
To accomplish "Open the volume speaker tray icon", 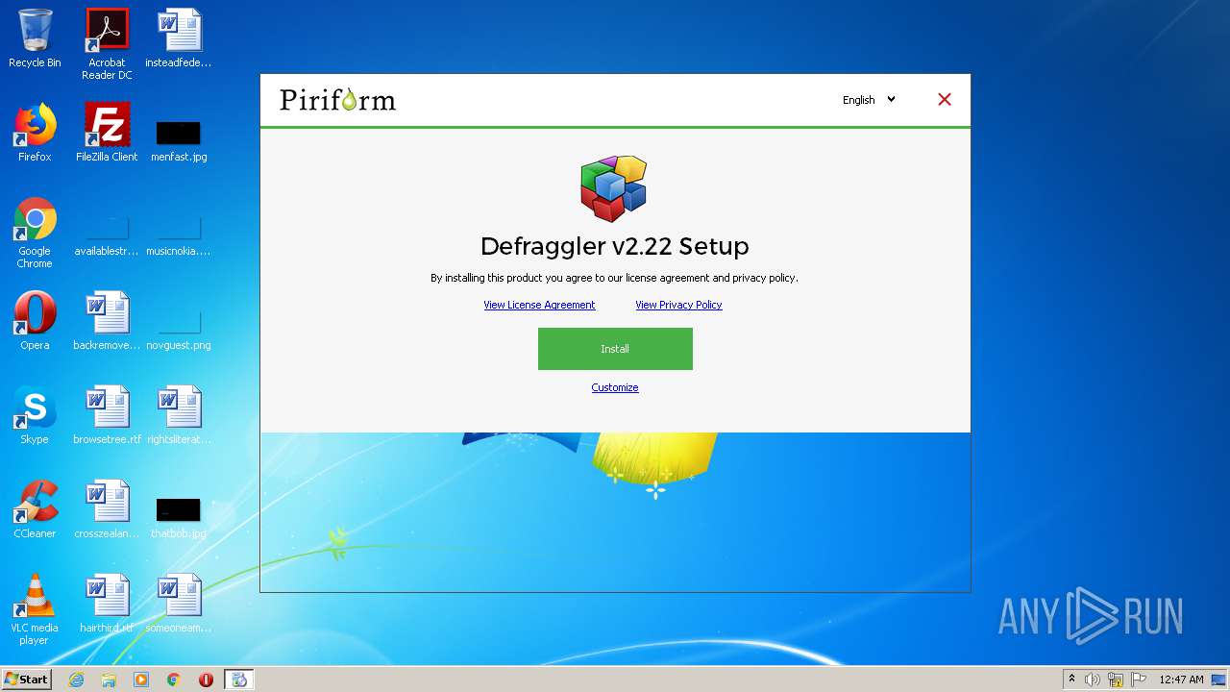I will [x=1093, y=680].
